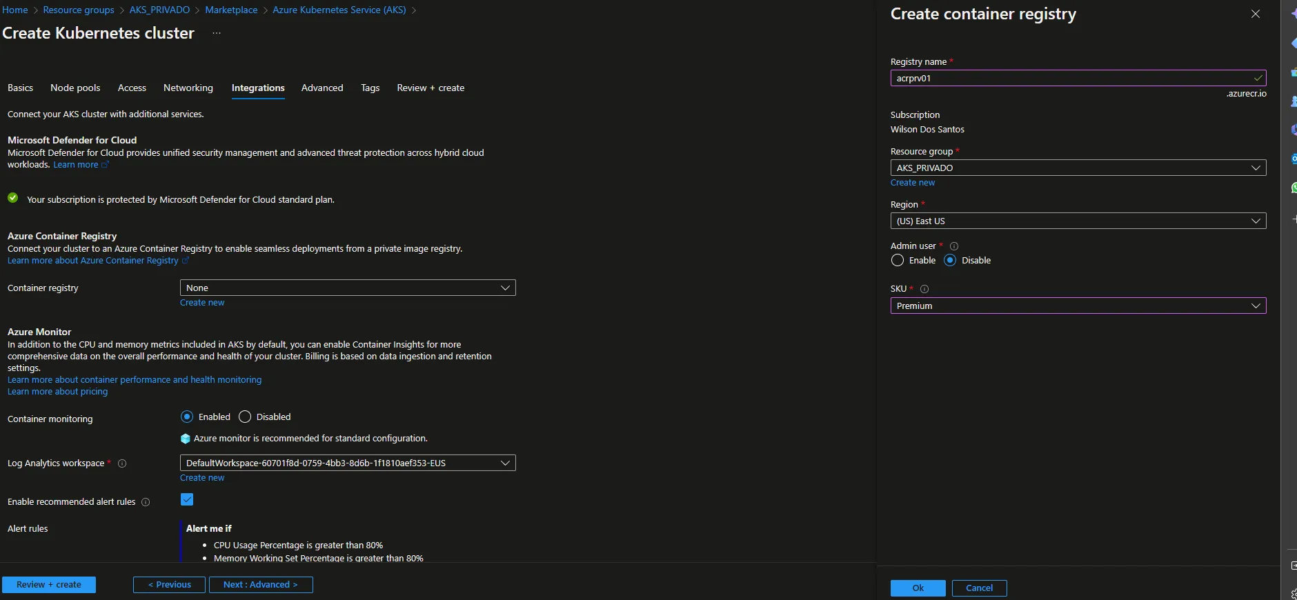Navigate to Marketplace breadcrumb
Screen dimensions: 1297x600
pos(231,10)
